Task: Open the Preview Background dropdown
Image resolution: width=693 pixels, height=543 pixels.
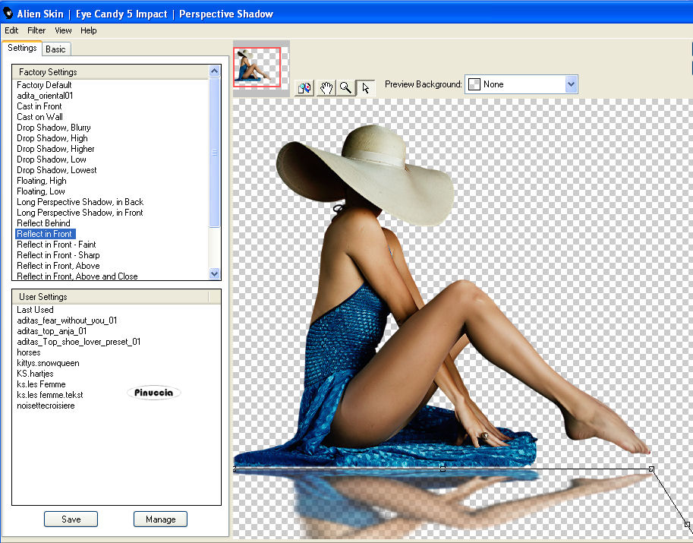Action: [521, 84]
